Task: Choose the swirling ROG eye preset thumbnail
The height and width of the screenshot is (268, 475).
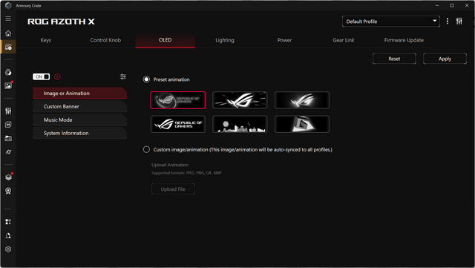Action: pos(178,100)
